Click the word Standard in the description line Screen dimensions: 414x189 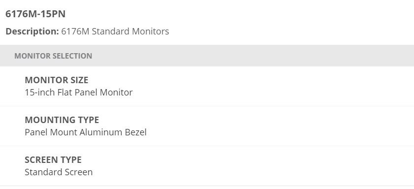(x=111, y=31)
